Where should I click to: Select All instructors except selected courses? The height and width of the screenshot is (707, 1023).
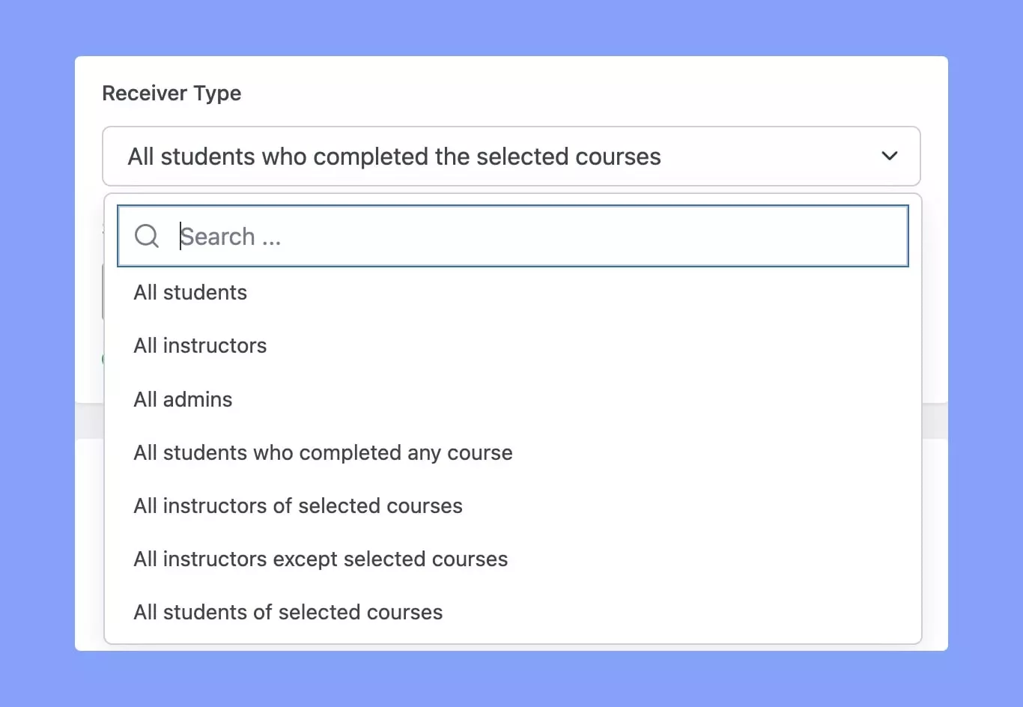click(321, 559)
